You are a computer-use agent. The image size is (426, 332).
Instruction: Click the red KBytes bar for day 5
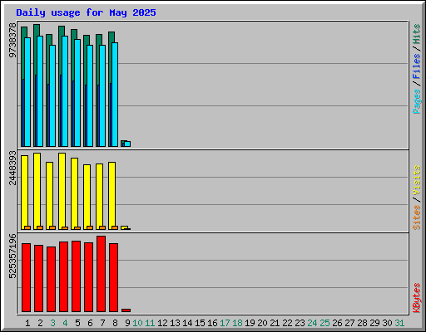(x=76, y=276)
